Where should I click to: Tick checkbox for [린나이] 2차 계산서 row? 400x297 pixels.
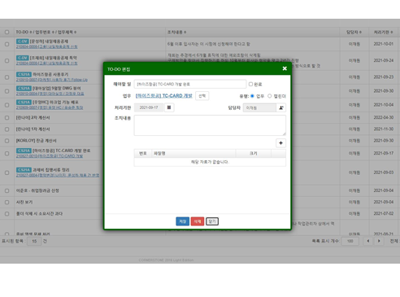tap(7, 118)
